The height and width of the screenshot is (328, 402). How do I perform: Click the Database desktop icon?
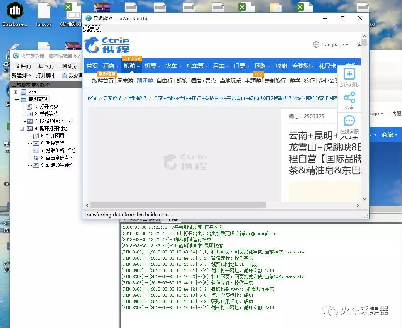15,11
